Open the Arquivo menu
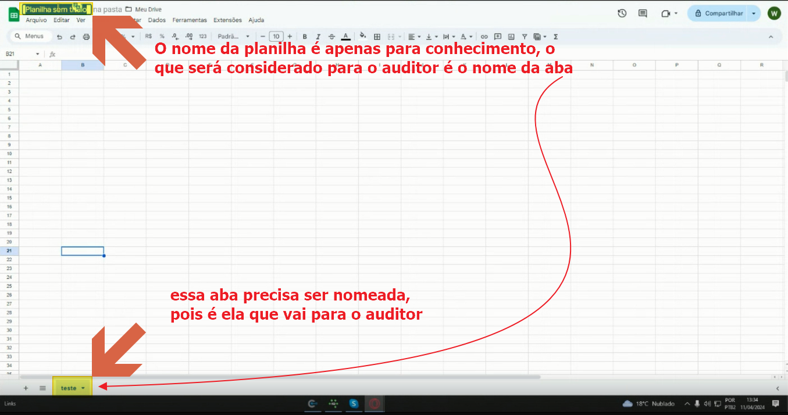This screenshot has width=788, height=415. click(36, 20)
